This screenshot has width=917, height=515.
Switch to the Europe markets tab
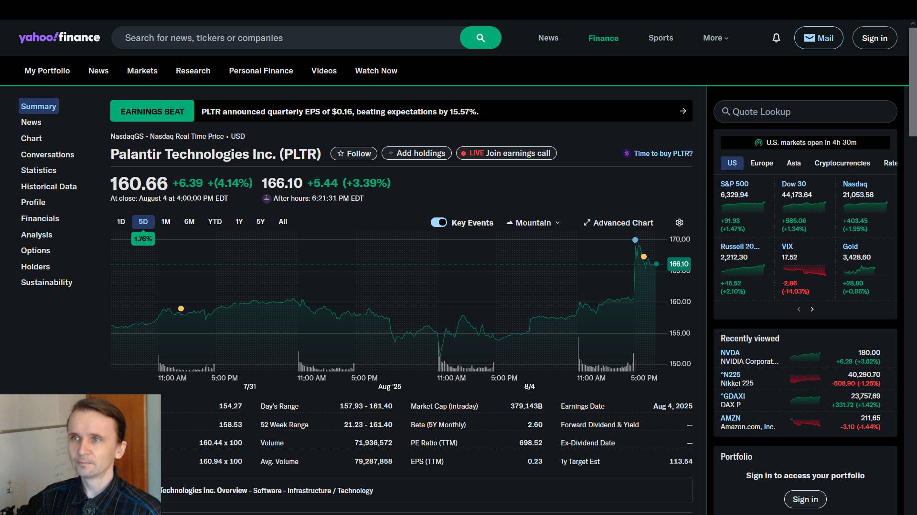761,163
